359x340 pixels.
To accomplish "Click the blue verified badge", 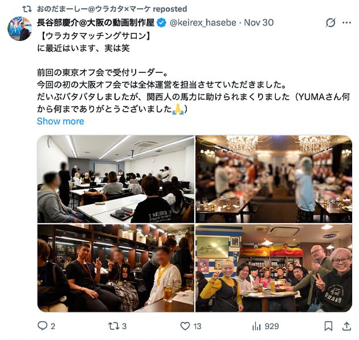I will [162, 23].
